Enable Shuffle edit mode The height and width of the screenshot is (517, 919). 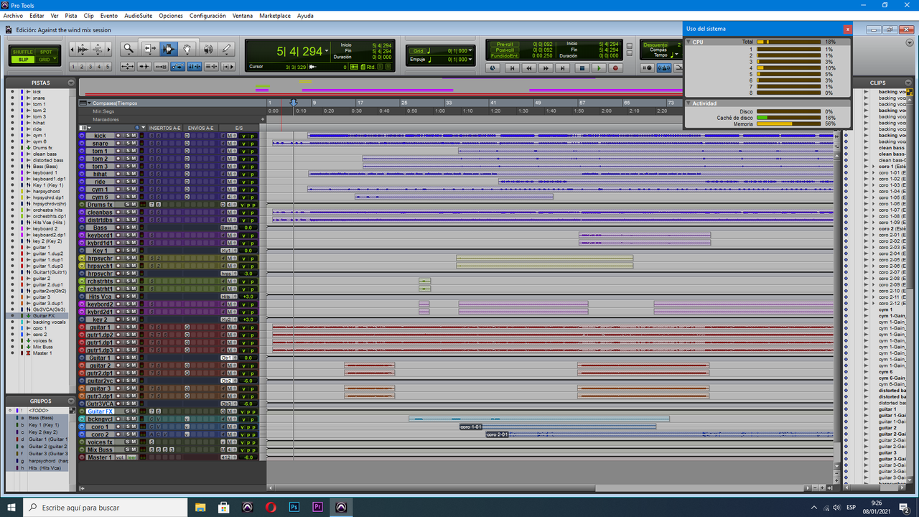point(23,52)
